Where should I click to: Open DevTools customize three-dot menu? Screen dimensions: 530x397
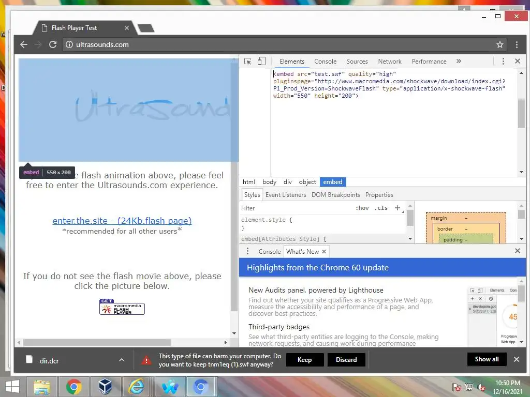point(503,61)
